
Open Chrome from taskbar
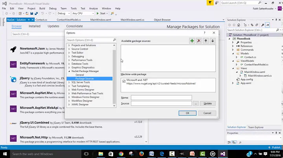121,154
